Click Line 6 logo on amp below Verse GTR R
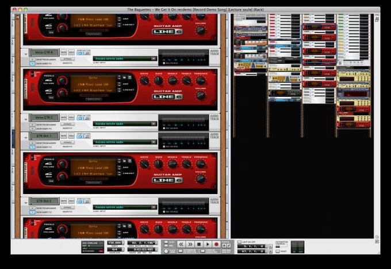 167,97
